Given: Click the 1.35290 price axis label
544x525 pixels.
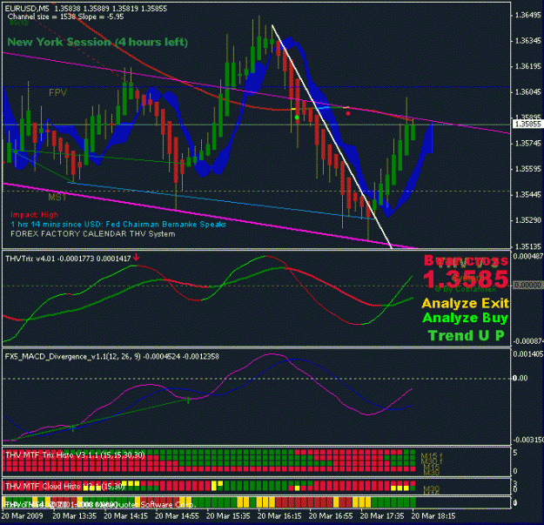Looking at the screenshot, I should 528,220.
